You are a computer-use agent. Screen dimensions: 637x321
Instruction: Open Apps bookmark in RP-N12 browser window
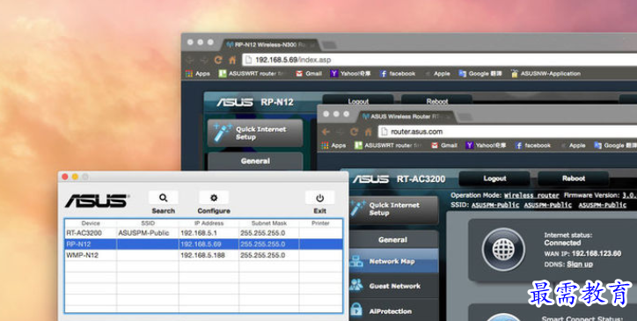coord(198,74)
